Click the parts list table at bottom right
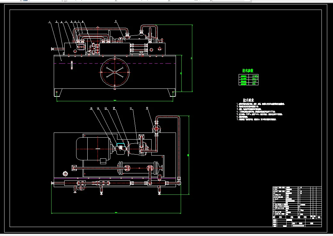333x236 pixels. [x=297, y=207]
